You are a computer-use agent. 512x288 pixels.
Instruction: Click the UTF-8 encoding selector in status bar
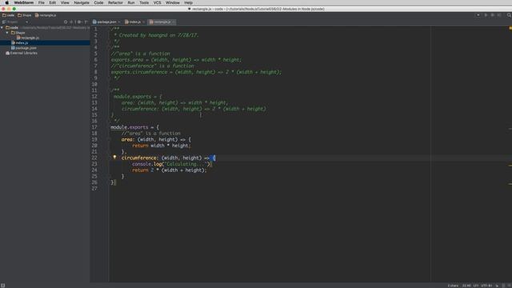click(486, 286)
